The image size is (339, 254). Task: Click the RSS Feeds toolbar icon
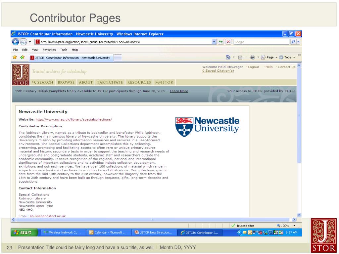(x=240, y=57)
